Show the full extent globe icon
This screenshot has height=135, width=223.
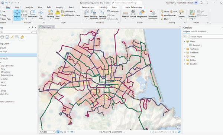click(x=22, y=11)
